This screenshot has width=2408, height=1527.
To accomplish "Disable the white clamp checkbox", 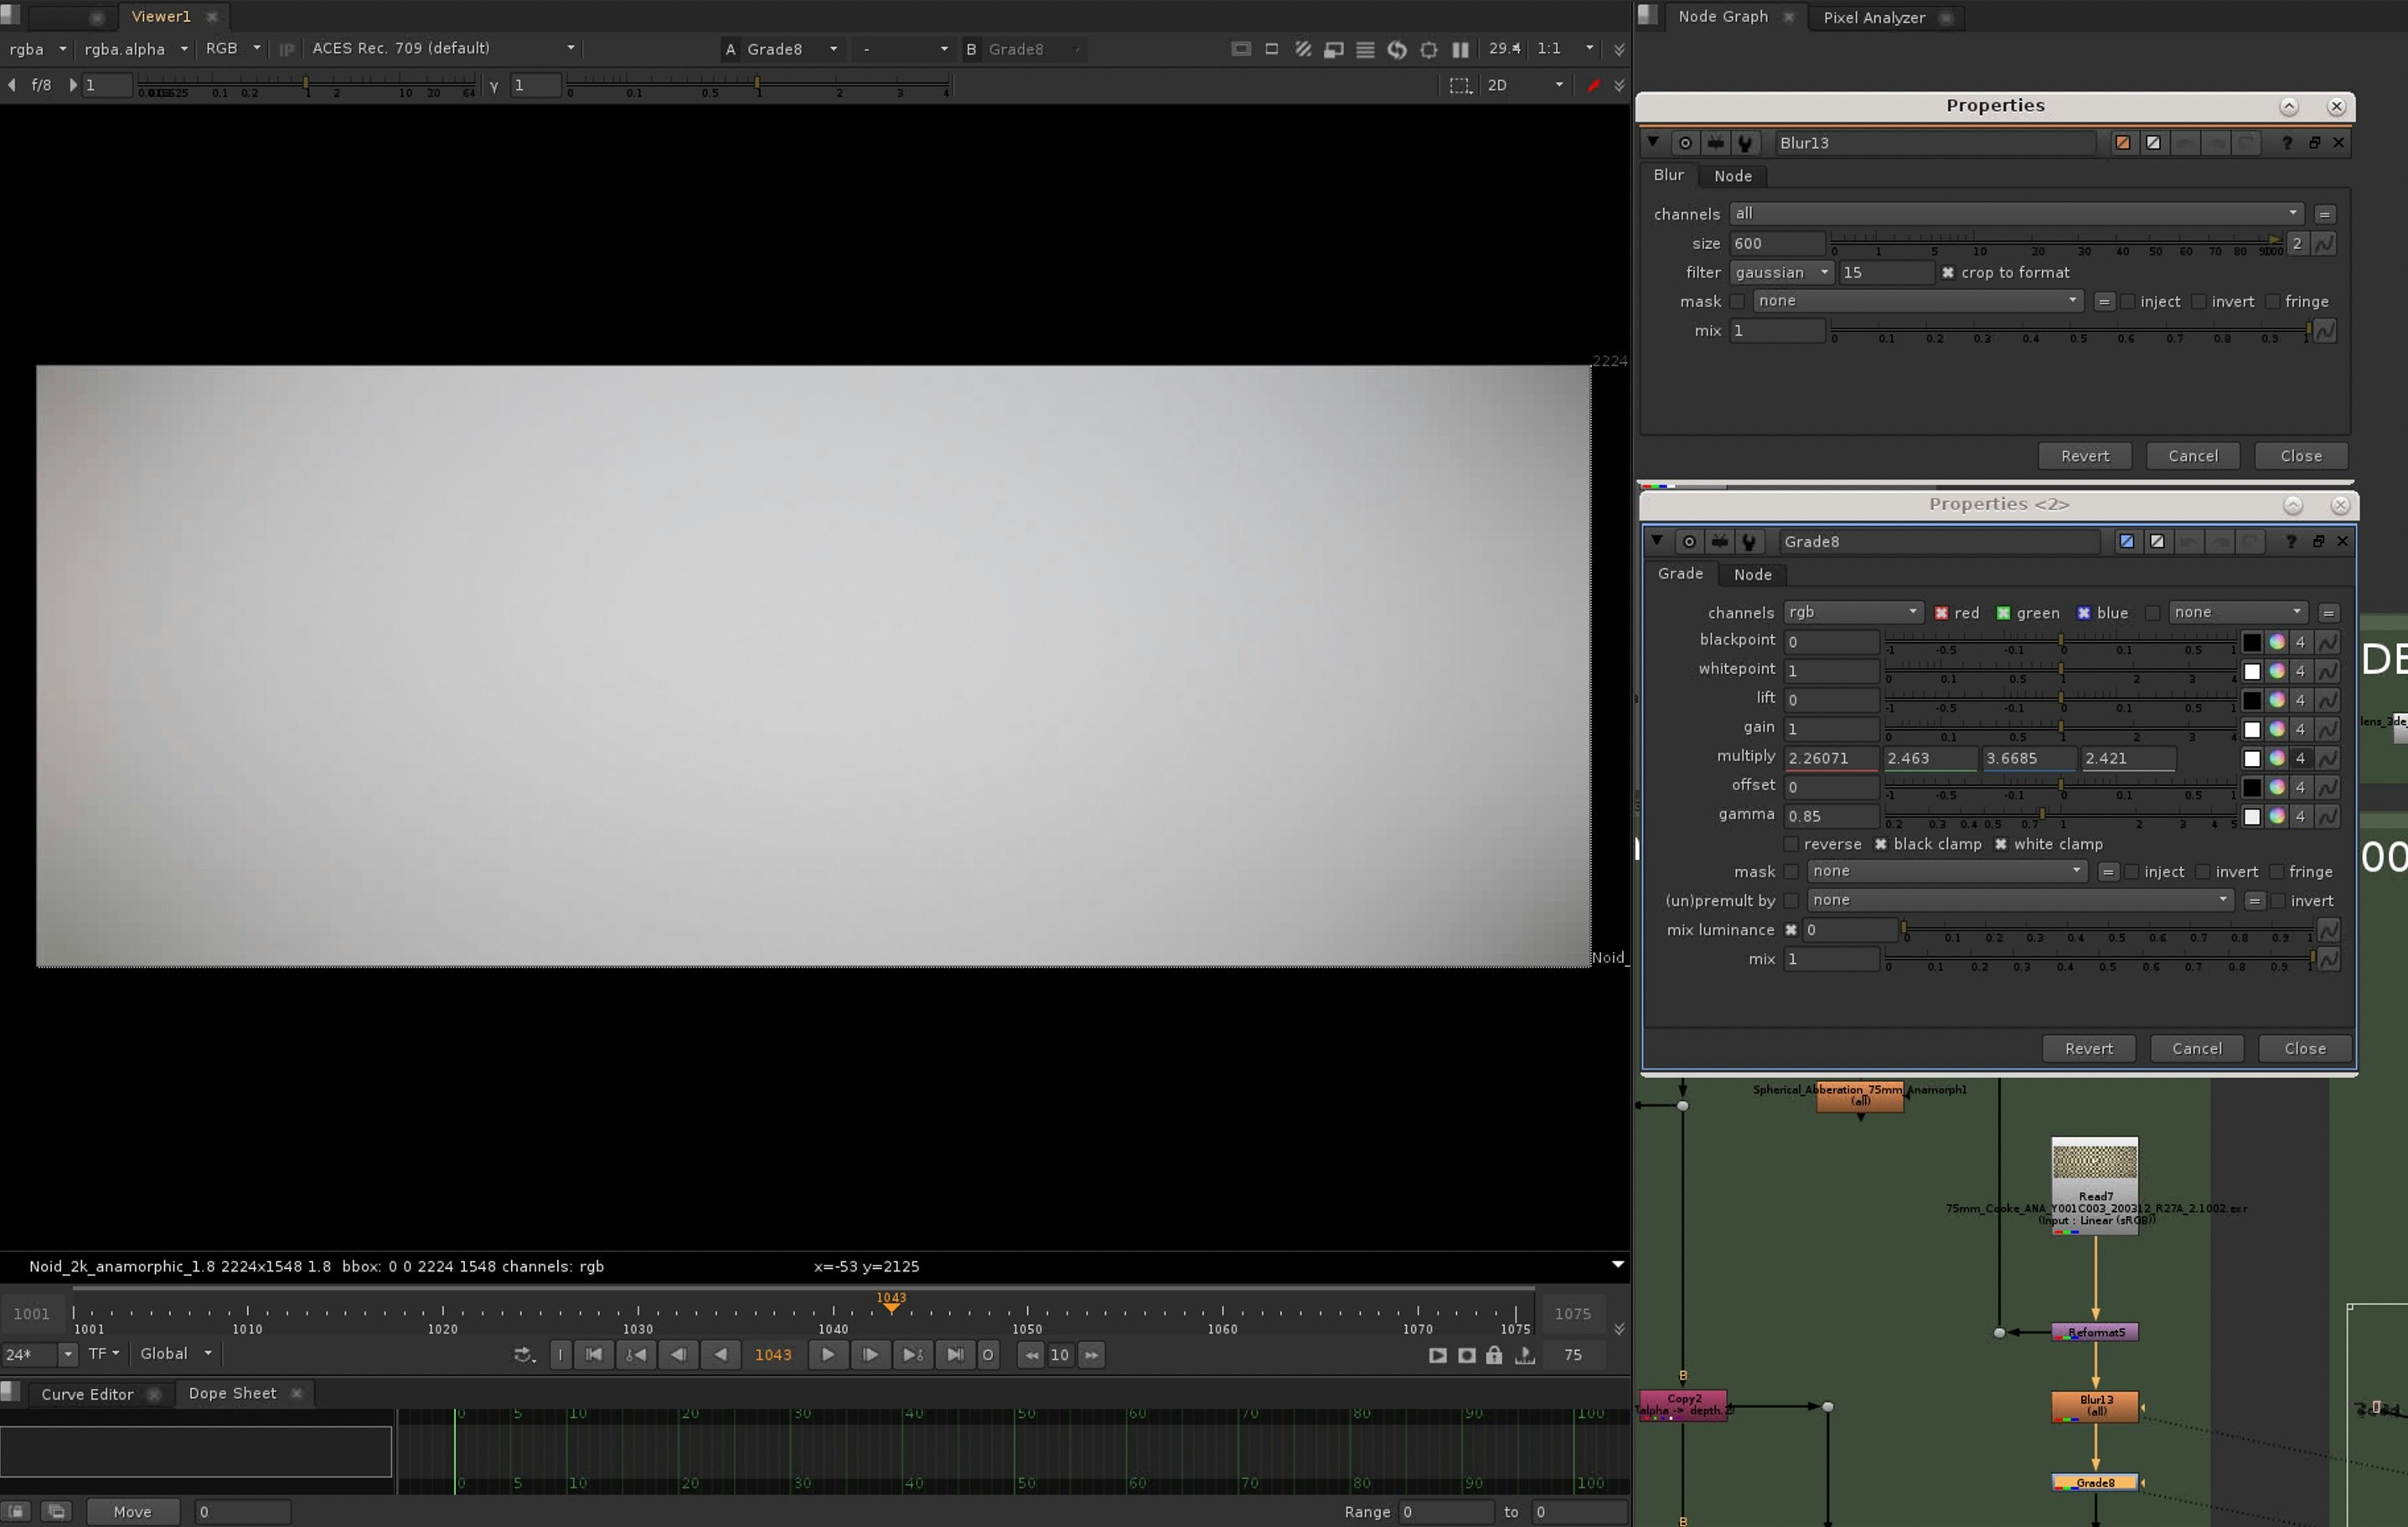I will (2001, 844).
